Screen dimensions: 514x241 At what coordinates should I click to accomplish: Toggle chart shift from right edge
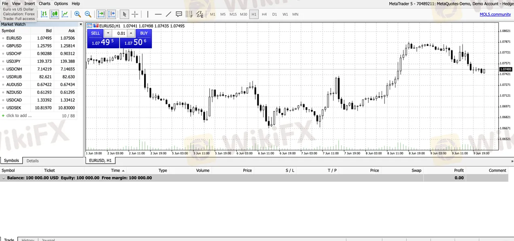[x=112, y=14]
